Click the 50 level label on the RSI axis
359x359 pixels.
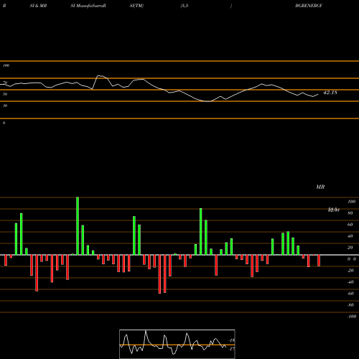[x=5, y=94]
